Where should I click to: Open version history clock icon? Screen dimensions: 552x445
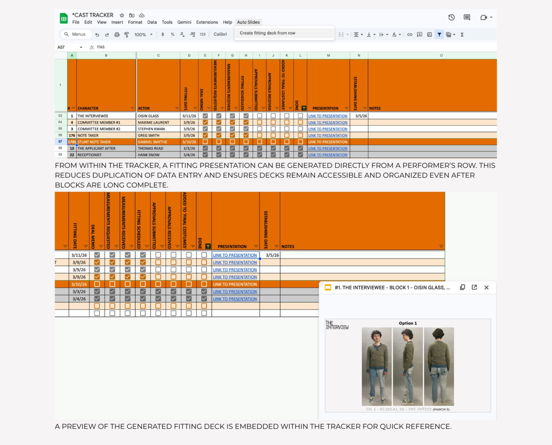coord(451,17)
